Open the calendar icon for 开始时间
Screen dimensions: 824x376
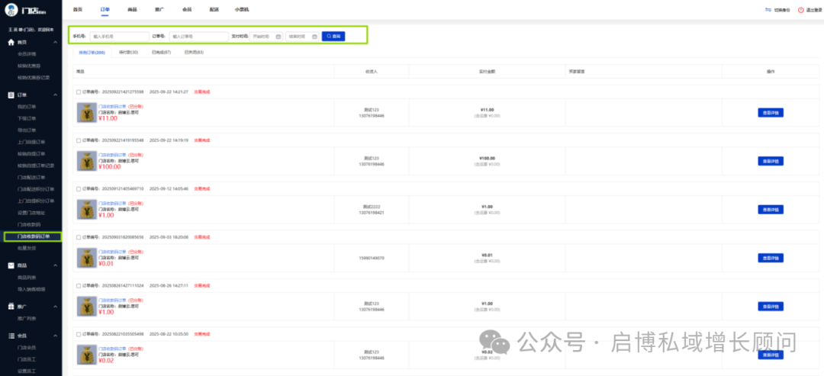[278, 36]
